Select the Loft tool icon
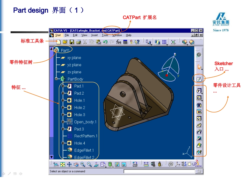 199,145
